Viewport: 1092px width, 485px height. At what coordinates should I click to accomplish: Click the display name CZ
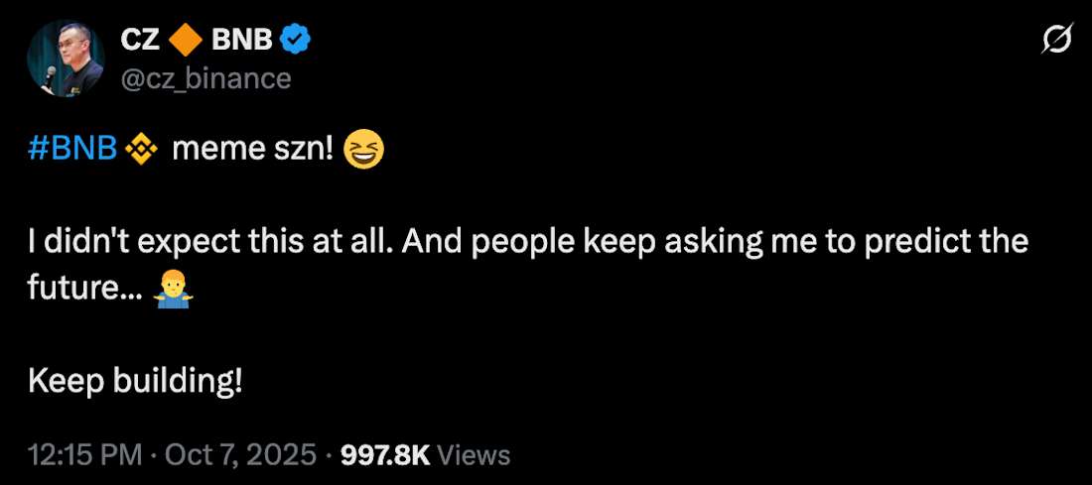pos(140,41)
